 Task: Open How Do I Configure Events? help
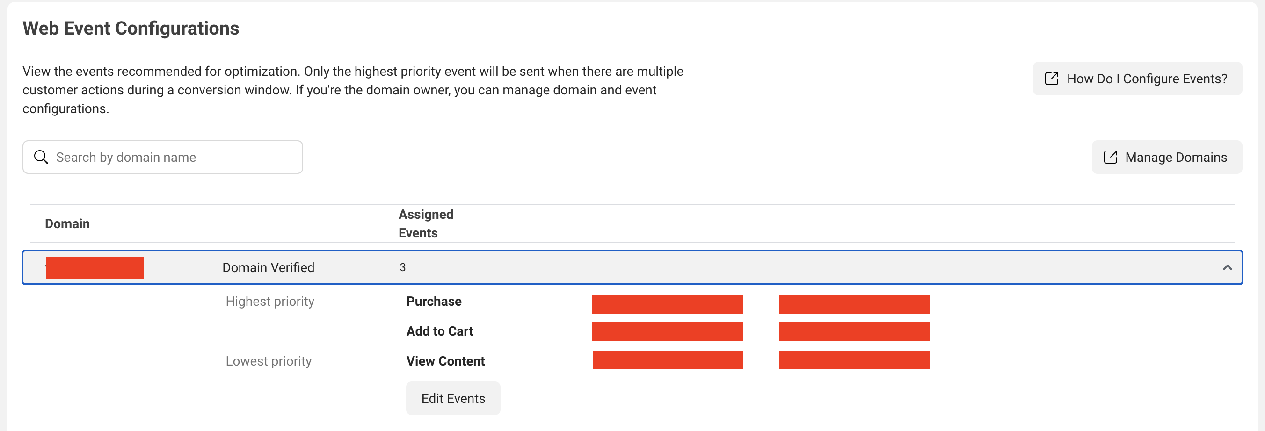point(1137,79)
